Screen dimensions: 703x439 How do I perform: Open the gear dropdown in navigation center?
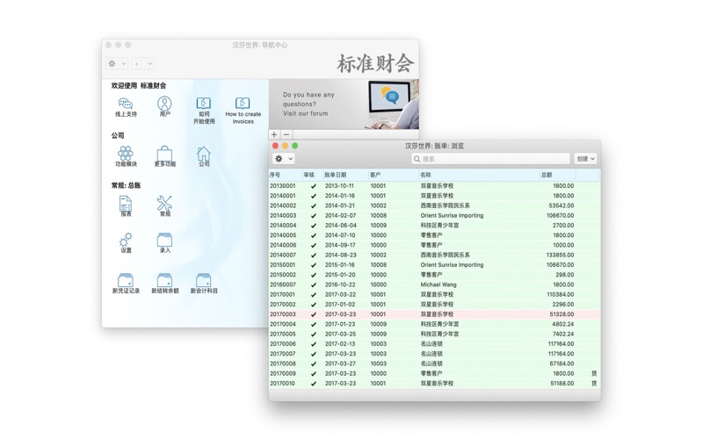tap(117, 63)
